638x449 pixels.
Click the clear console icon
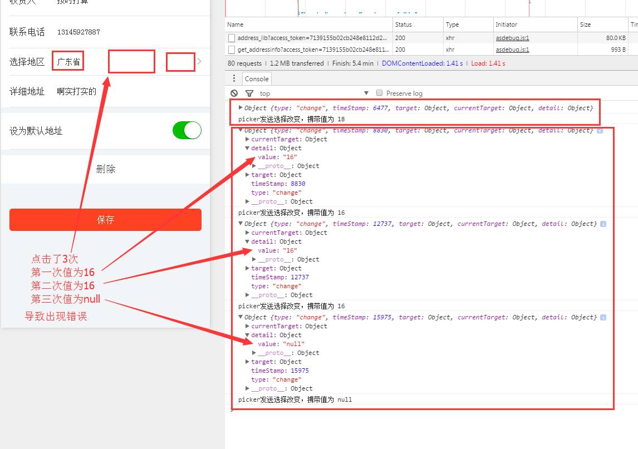234,93
